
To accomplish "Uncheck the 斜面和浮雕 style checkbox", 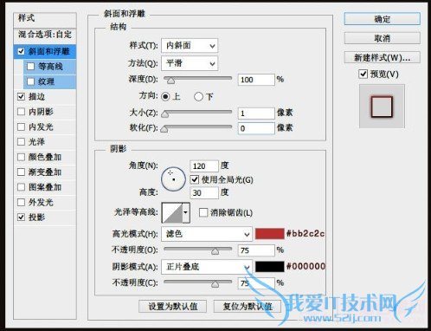I will [x=21, y=51].
